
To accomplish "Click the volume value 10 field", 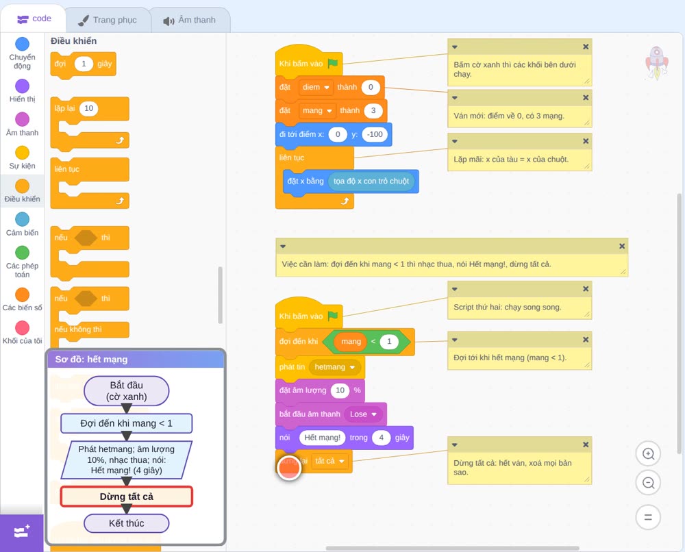I will point(340,390).
